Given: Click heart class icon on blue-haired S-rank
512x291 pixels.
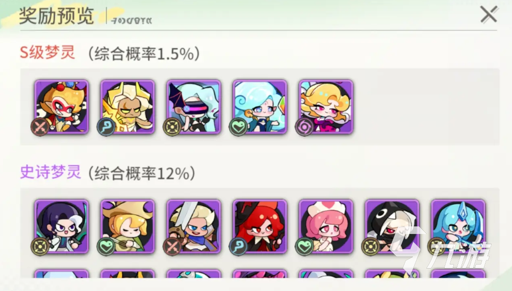Looking at the screenshot, I should click(238, 127).
